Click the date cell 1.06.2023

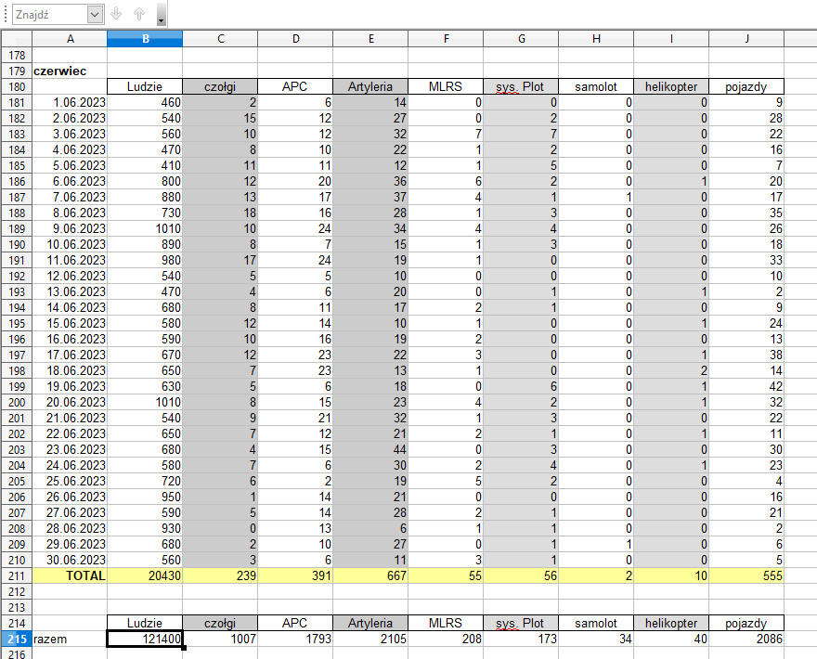(x=70, y=103)
